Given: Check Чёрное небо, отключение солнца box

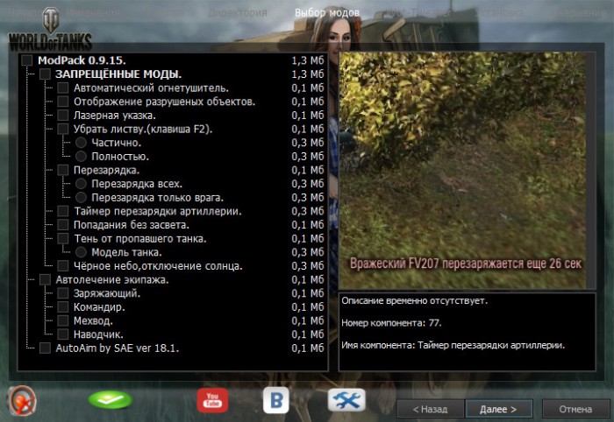Looking at the screenshot, I should click(63, 266).
